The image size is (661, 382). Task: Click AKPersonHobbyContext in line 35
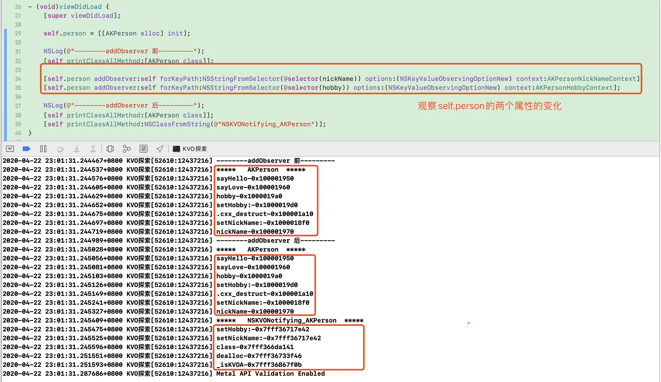[574, 88]
